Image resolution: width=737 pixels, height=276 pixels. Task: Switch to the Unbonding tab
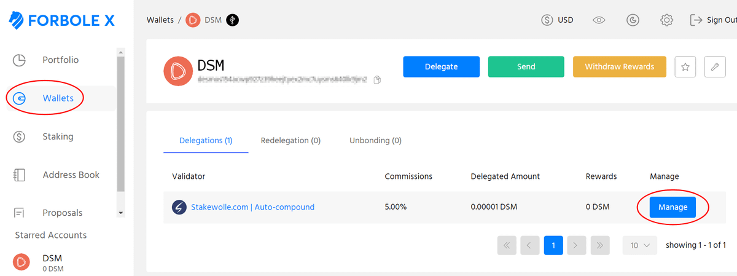[x=375, y=140]
